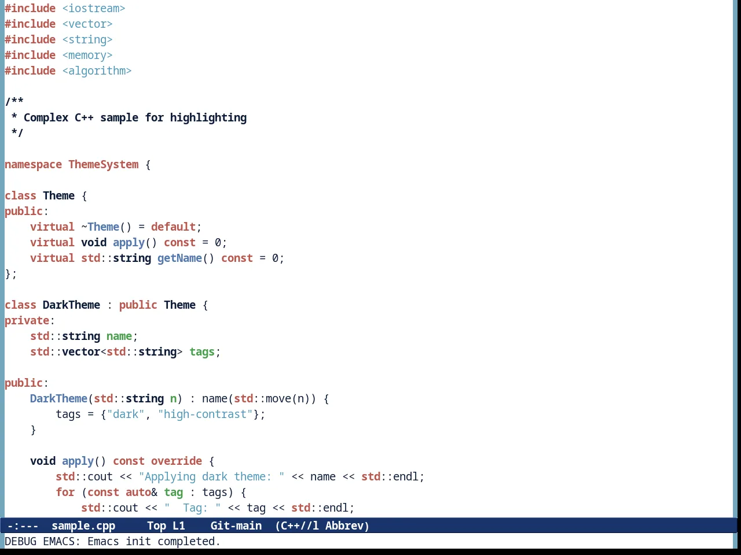
Task: Click DarkTheme in the class DarkTheme declaration
Action: click(x=71, y=305)
